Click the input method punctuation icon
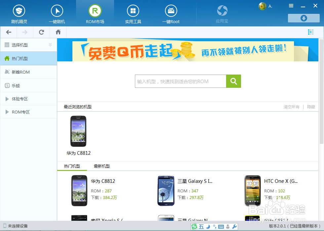Viewport: 324px width, 231px height. 215,227
